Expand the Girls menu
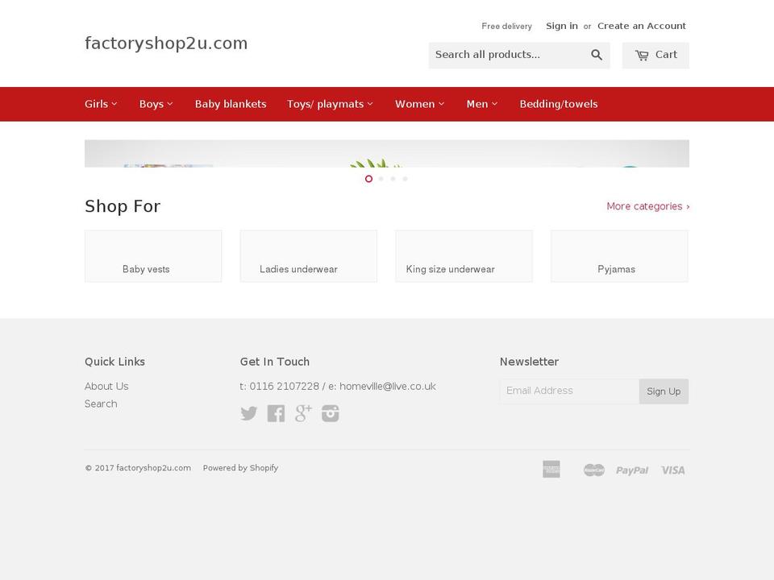The width and height of the screenshot is (774, 580). (x=101, y=104)
